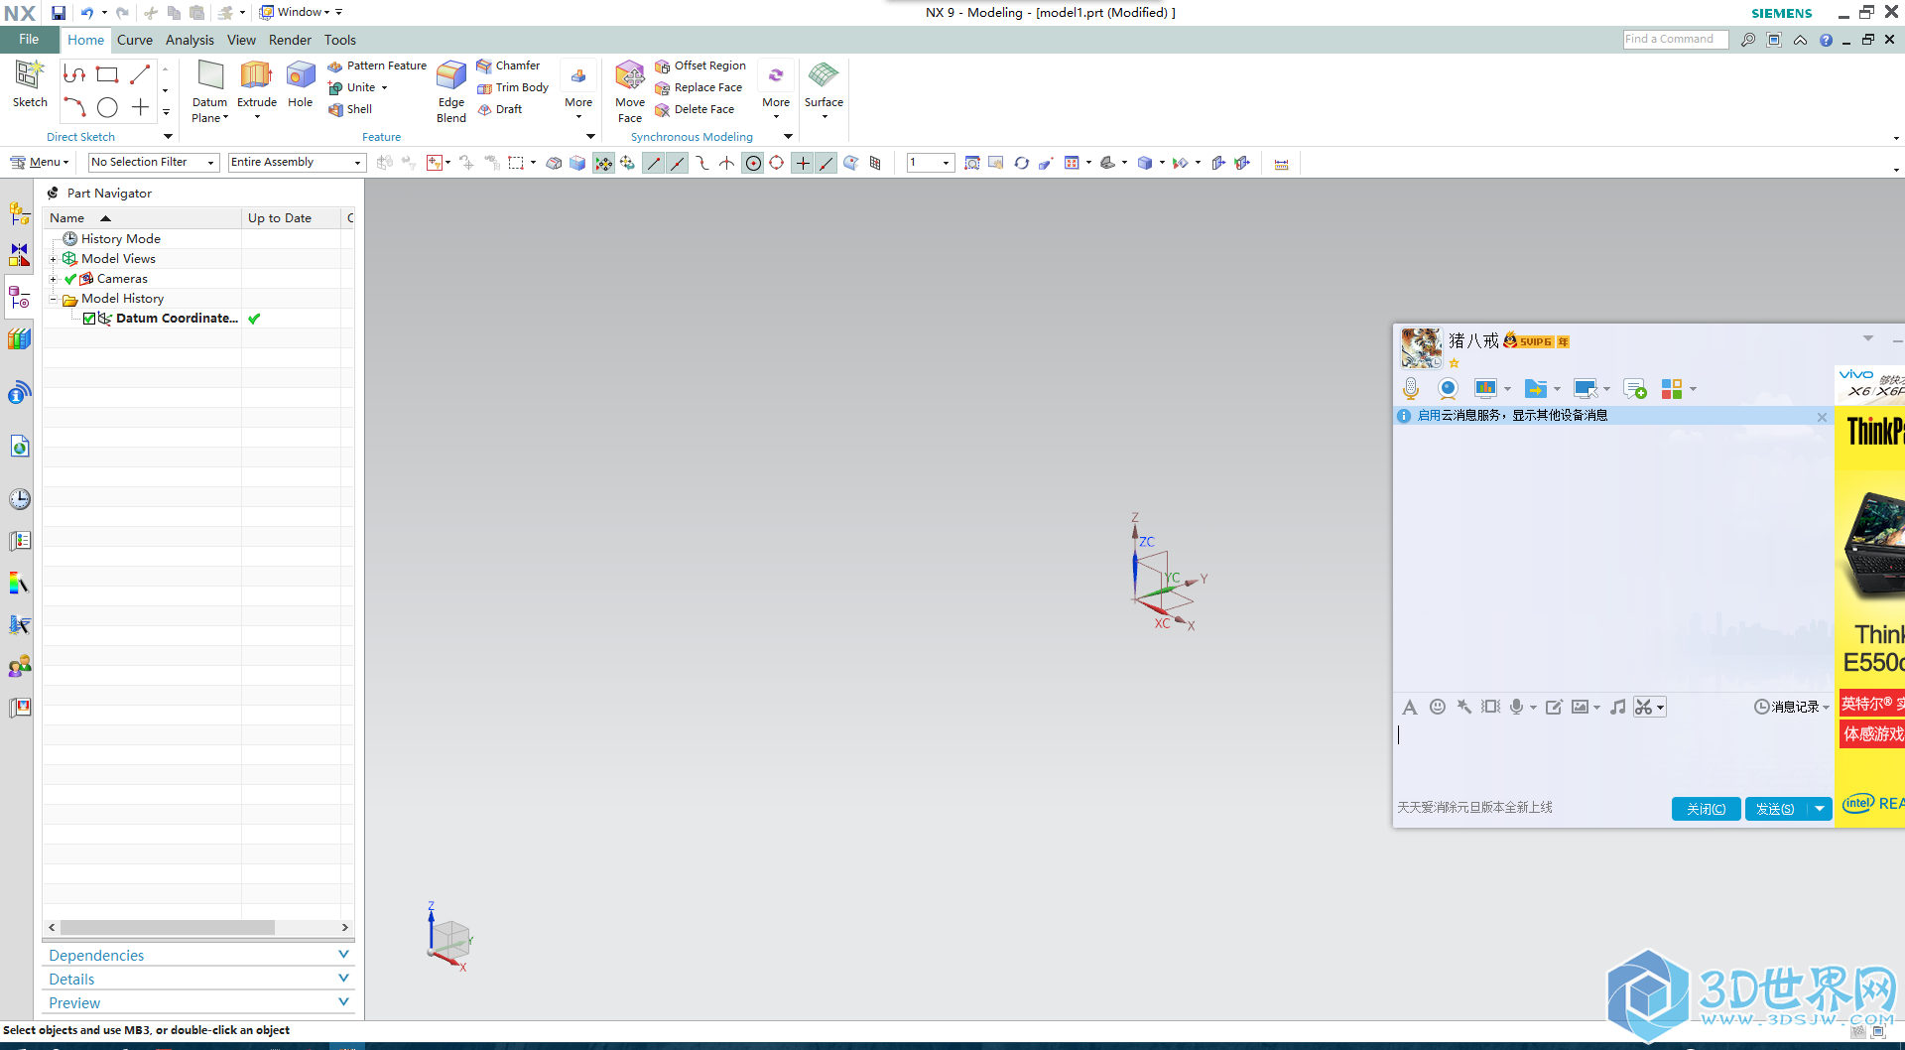The height and width of the screenshot is (1050, 1905).
Task: Click the close chat button
Action: [x=1706, y=809]
